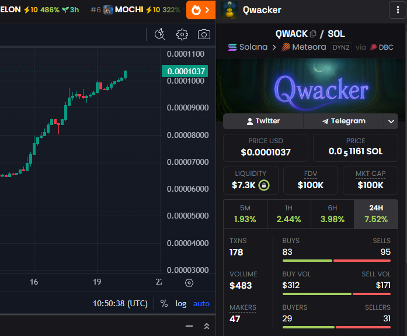Image resolution: width=407 pixels, height=336 pixels.
Task: Select the 1H timeframe tab
Action: pyautogui.click(x=288, y=214)
